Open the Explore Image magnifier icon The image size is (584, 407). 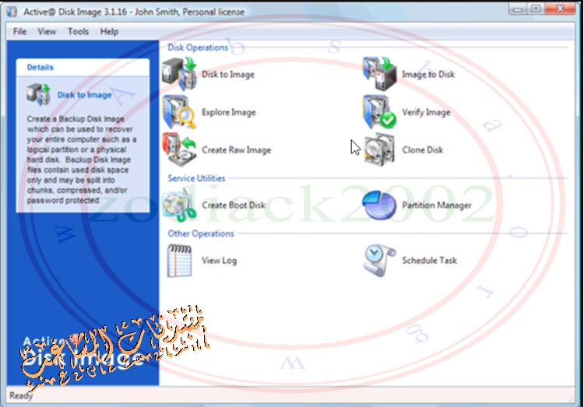click(180, 112)
